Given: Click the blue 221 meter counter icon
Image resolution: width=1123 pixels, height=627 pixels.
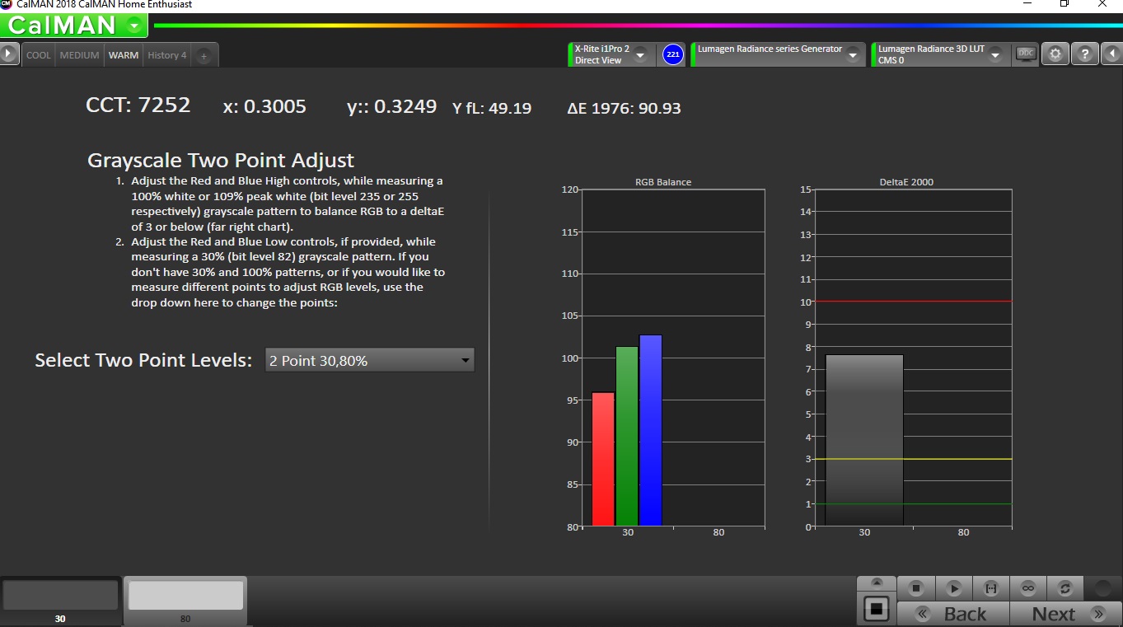Looking at the screenshot, I should (673, 55).
